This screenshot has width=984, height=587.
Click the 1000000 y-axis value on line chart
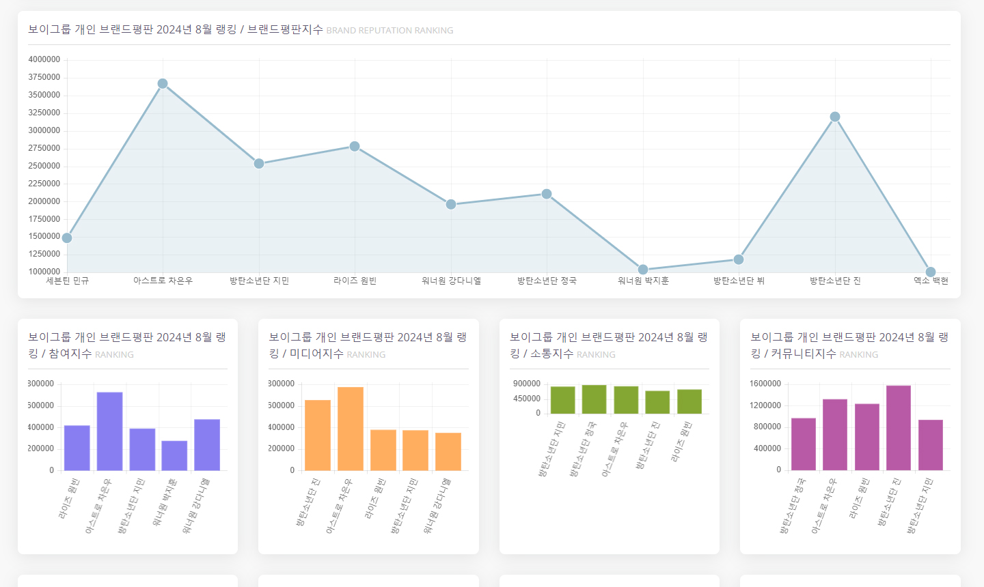coord(44,272)
